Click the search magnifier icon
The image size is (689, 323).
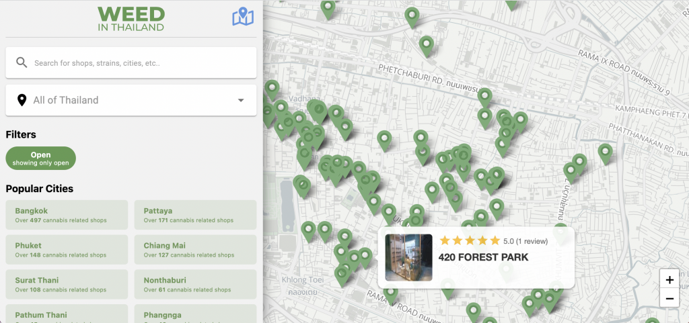pos(22,62)
